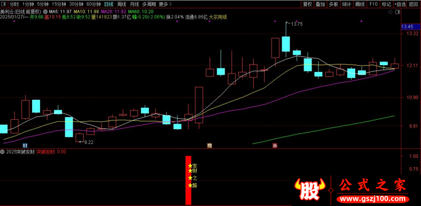Image resolution: width=421 pixels, height=206 pixels.
Task: Open the 财 info marker below the chart
Action: (25, 146)
